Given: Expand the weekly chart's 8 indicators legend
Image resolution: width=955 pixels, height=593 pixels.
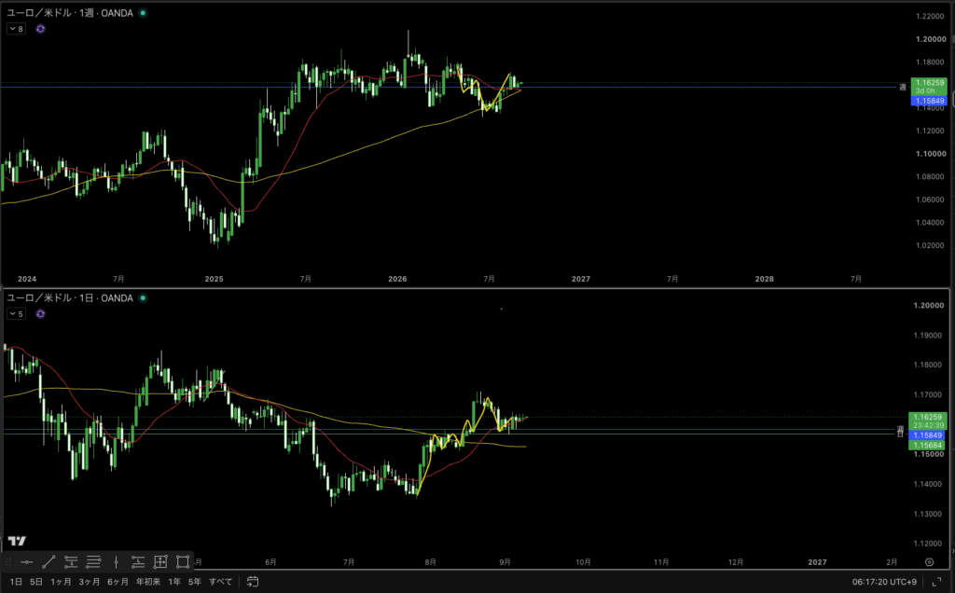Looking at the screenshot, I should [17, 29].
